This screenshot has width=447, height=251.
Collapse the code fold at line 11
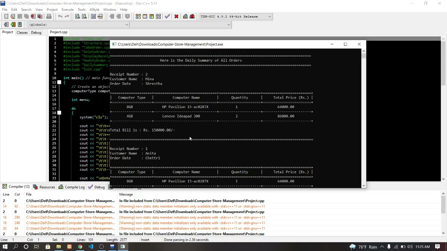(59, 82)
